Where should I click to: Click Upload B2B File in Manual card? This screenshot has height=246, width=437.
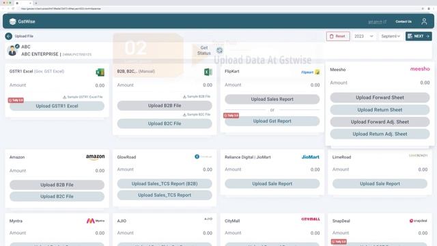pos(165,105)
